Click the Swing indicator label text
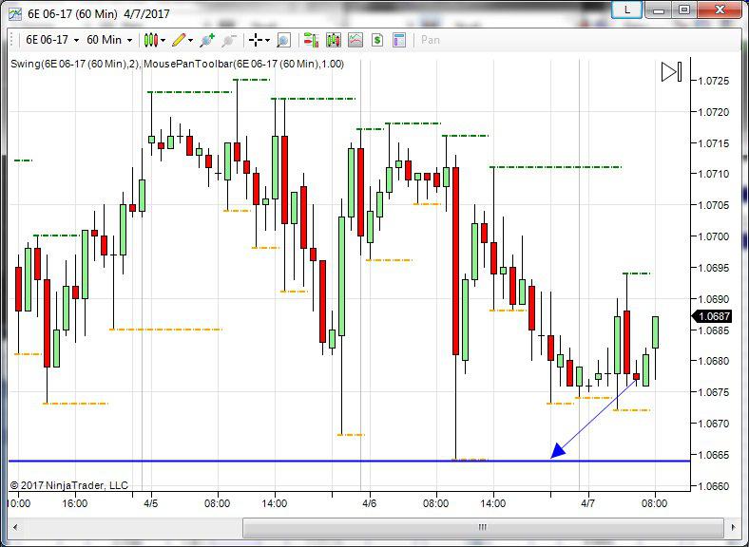This screenshot has height=547, width=749. click(x=74, y=64)
